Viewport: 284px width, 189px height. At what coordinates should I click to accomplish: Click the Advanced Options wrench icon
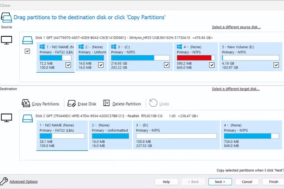[4, 181]
